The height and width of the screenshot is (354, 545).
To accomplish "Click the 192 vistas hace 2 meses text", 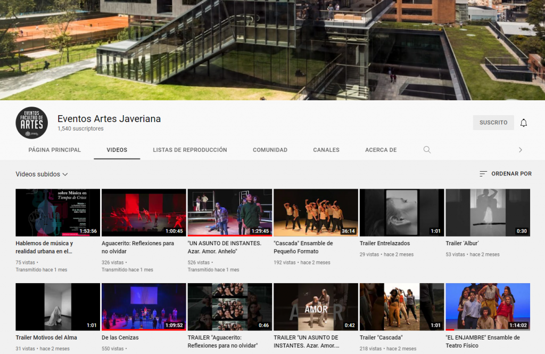I will click(x=302, y=262).
